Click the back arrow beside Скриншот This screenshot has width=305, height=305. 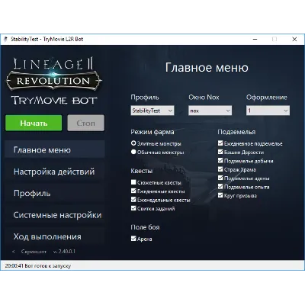[14, 252]
